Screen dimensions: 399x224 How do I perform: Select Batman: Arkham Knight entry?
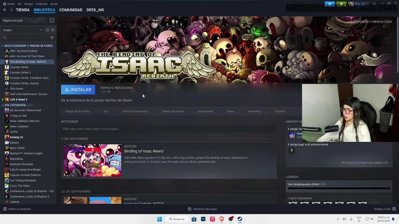[x=26, y=153]
